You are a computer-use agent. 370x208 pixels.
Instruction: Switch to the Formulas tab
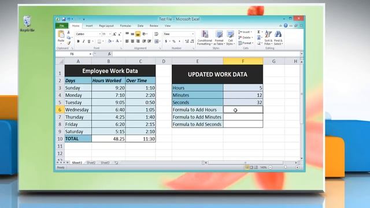[125, 25]
